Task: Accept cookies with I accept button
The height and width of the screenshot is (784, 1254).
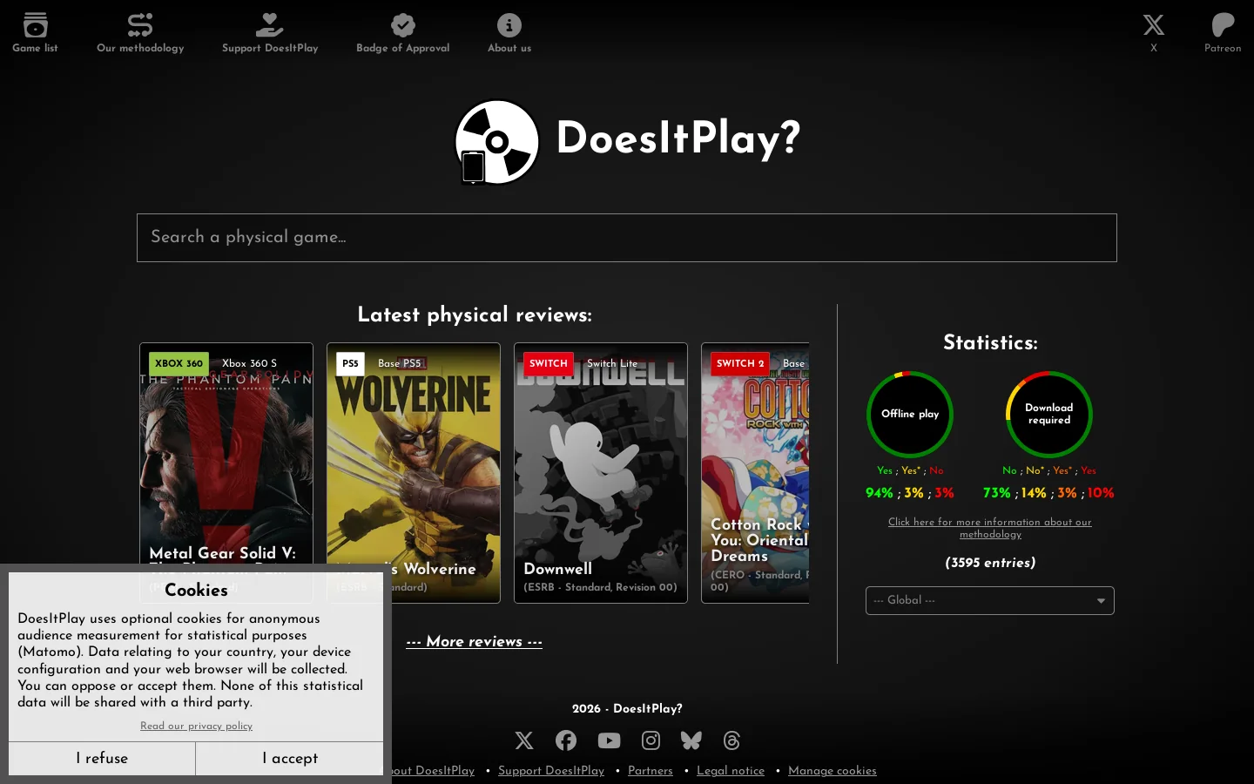Action: (x=290, y=758)
